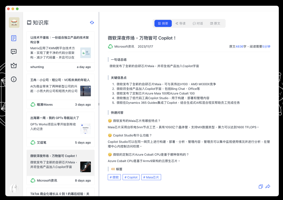The width and height of the screenshot is (283, 200).
Task: Click the share arrow icon
Action: point(268,186)
